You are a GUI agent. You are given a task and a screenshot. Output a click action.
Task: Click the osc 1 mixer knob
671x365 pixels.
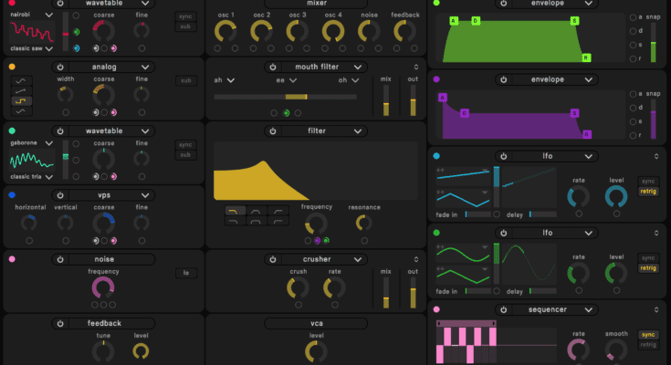225,32
